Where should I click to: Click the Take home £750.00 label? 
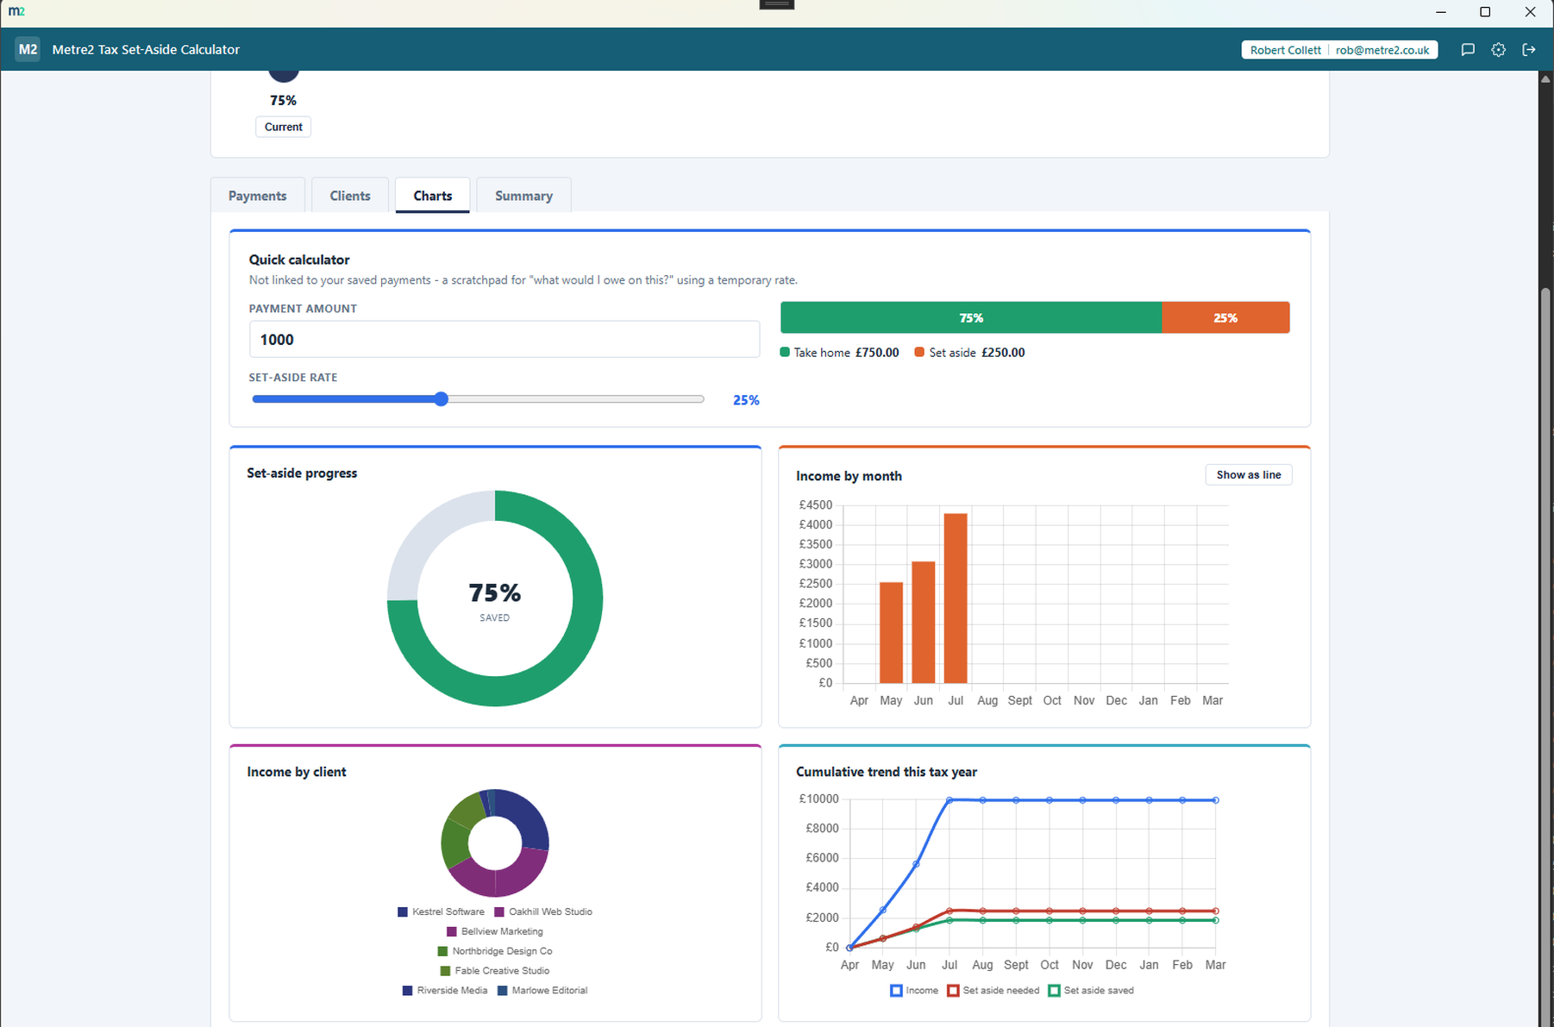pos(839,353)
